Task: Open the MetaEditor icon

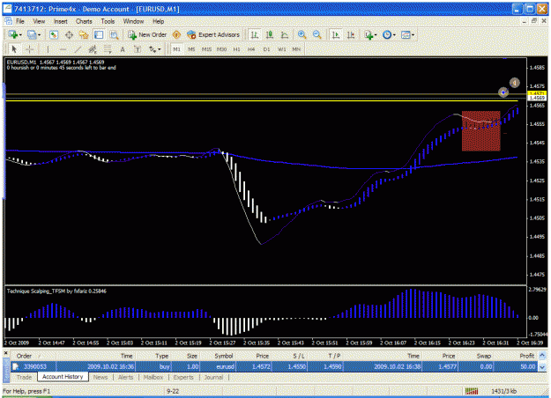Action: pyautogui.click(x=176, y=34)
